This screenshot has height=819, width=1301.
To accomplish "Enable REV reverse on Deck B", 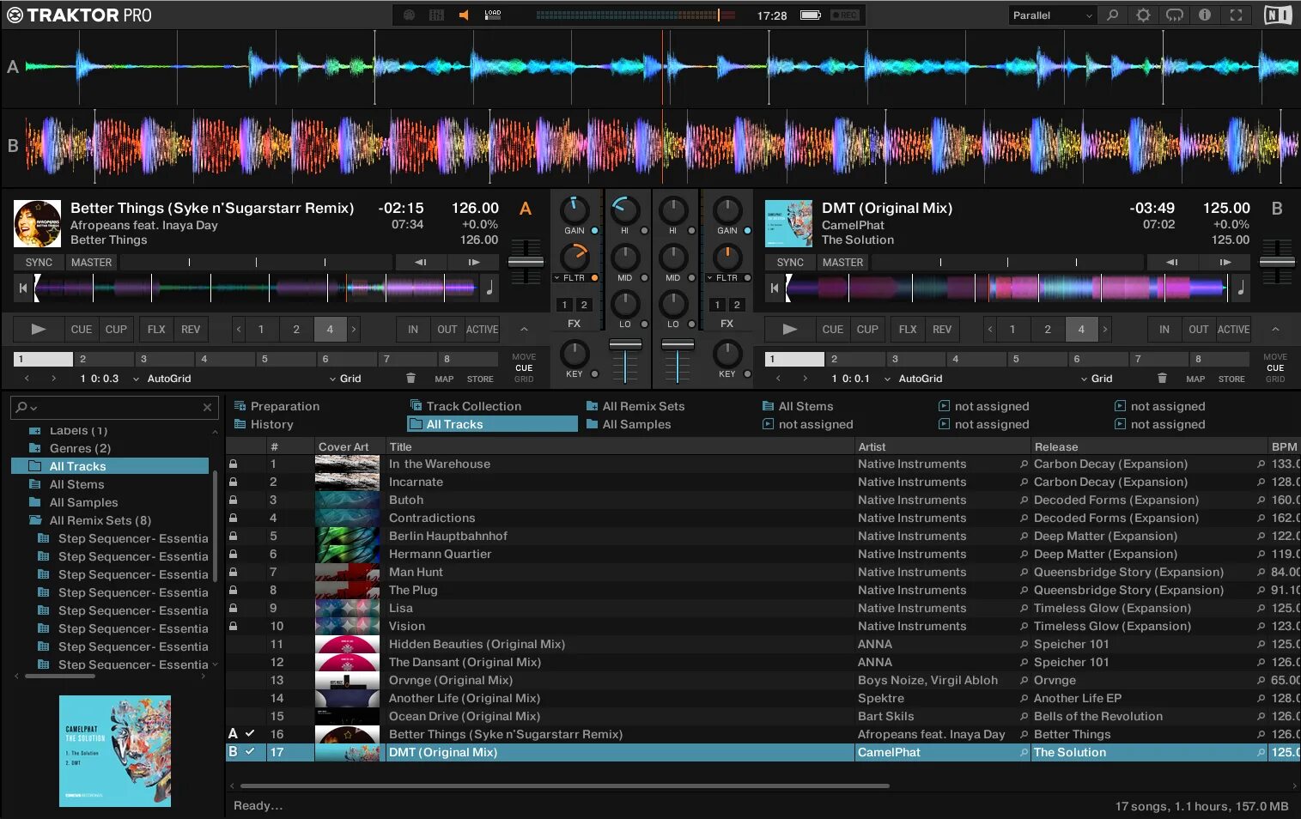I will coord(942,330).
